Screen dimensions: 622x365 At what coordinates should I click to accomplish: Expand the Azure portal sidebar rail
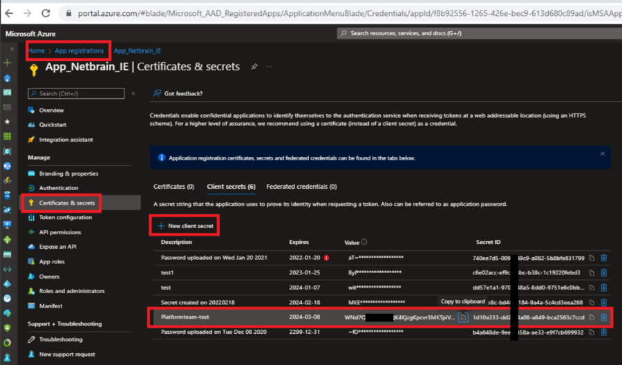[12, 50]
